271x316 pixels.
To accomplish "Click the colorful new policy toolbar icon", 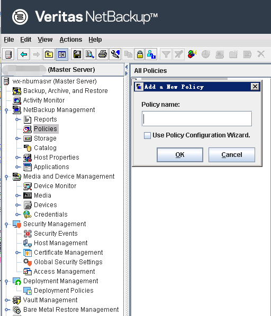I will click(192, 54).
